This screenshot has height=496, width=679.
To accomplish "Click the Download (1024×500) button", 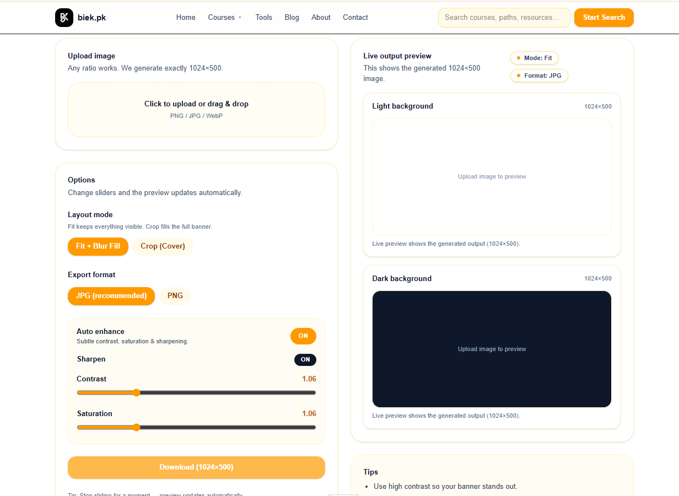I will (196, 467).
